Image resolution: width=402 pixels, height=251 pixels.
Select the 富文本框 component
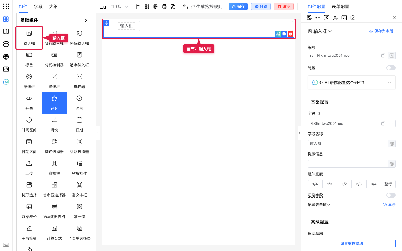[79, 190]
